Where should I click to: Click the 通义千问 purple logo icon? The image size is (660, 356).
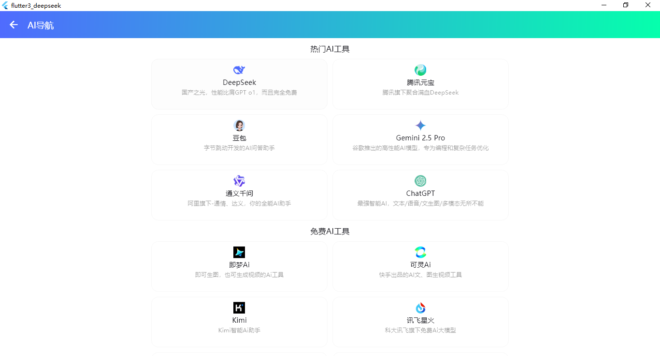(239, 181)
